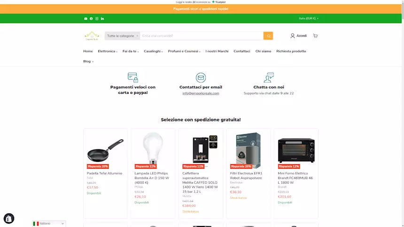Open the Italiano language selector
404x227 pixels.
49,223
